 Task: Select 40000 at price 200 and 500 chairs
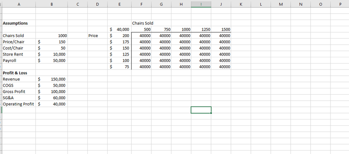click(141, 36)
